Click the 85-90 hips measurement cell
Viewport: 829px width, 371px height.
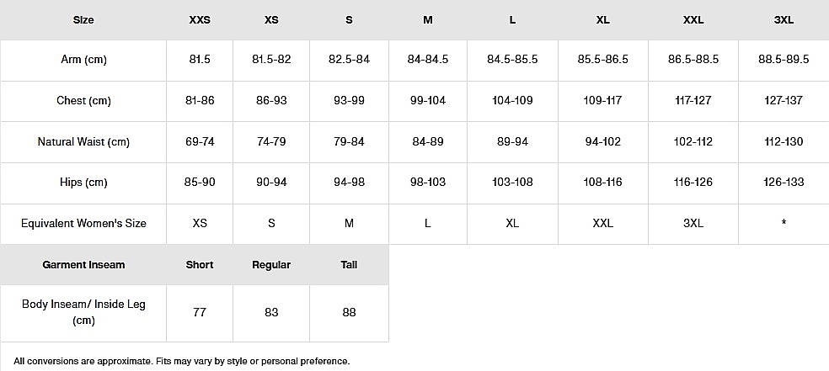(x=200, y=183)
